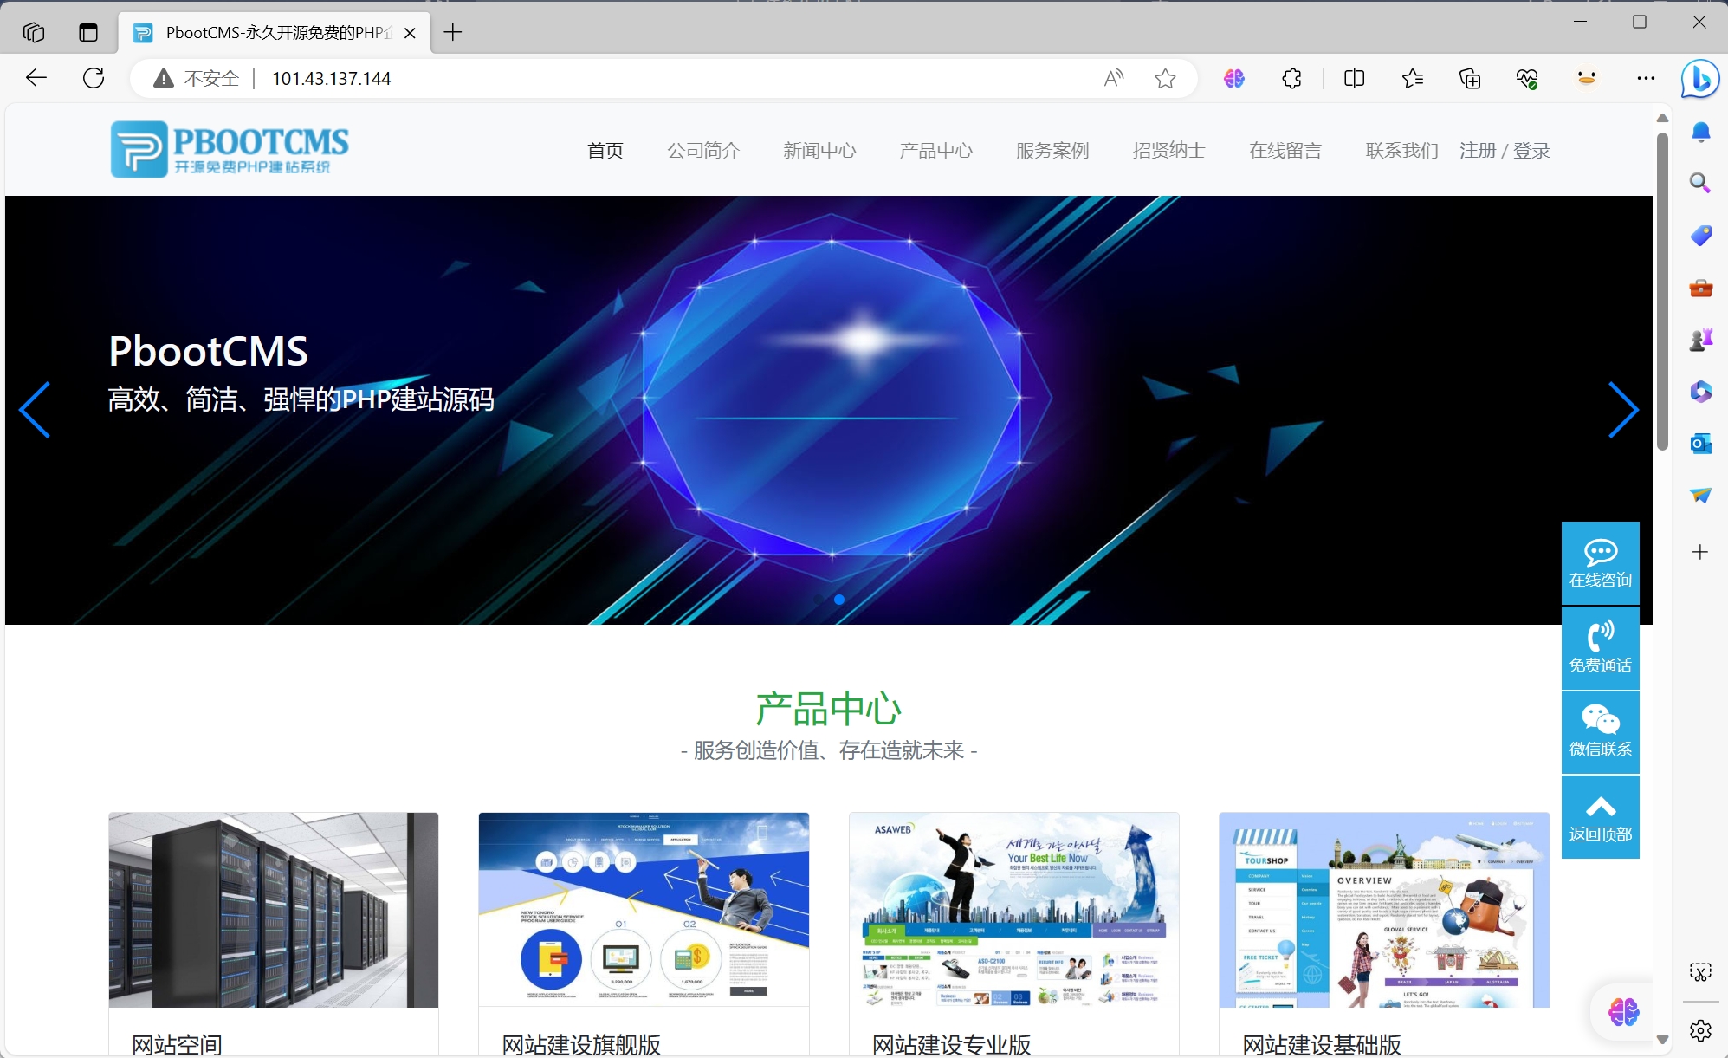Click the 免费通话 phone icon
The width and height of the screenshot is (1728, 1058).
tap(1600, 647)
